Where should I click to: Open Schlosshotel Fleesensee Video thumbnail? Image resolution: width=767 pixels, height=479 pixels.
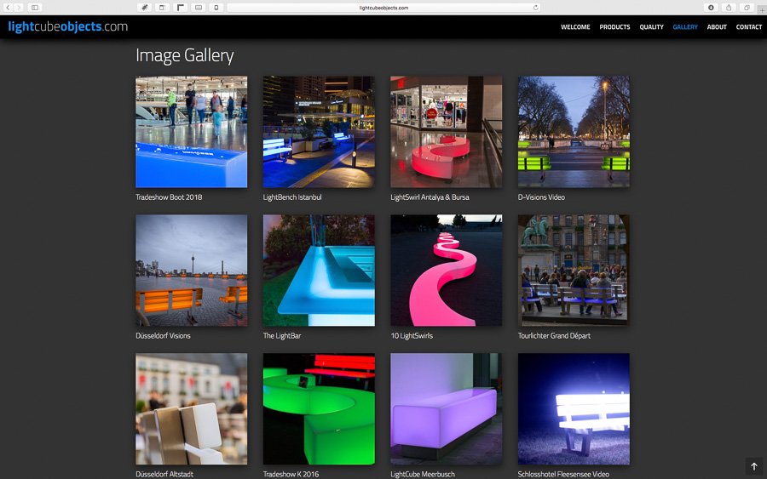(574, 409)
